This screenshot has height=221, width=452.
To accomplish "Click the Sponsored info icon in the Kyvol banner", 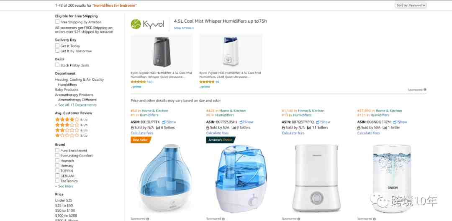I will 425,90.
